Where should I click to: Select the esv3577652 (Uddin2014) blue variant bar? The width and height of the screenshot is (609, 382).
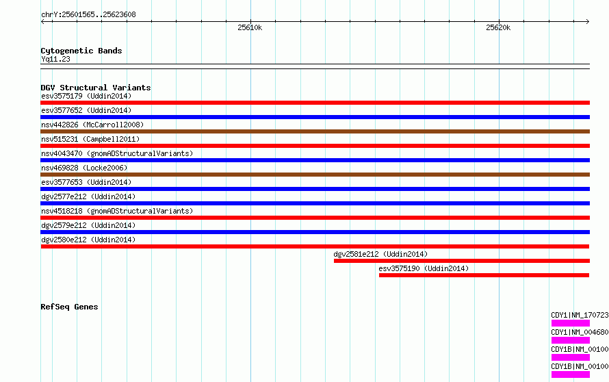(315, 117)
